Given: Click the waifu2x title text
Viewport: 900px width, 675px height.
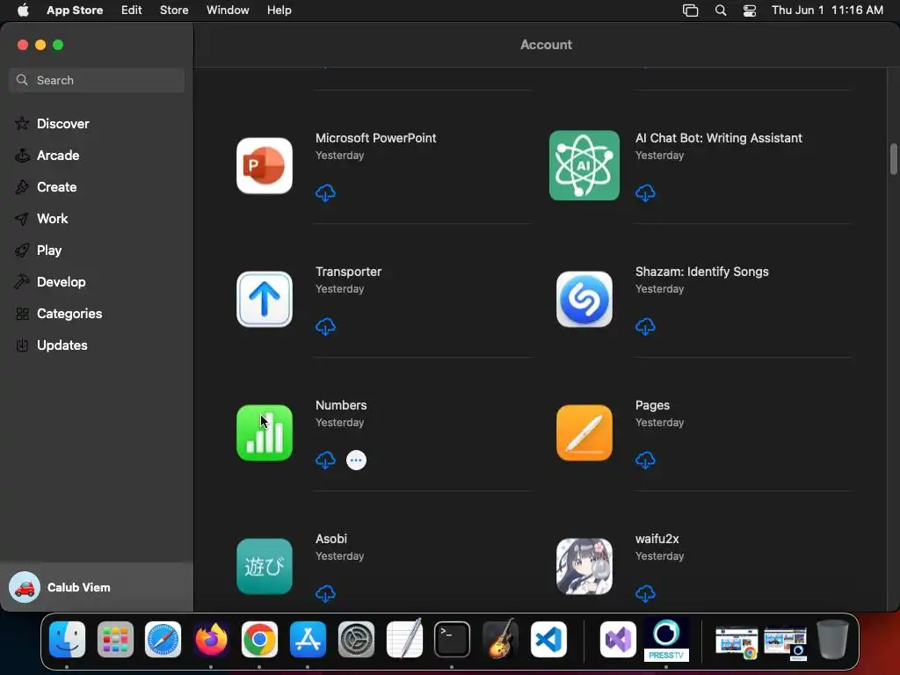Looking at the screenshot, I should pyautogui.click(x=657, y=539).
